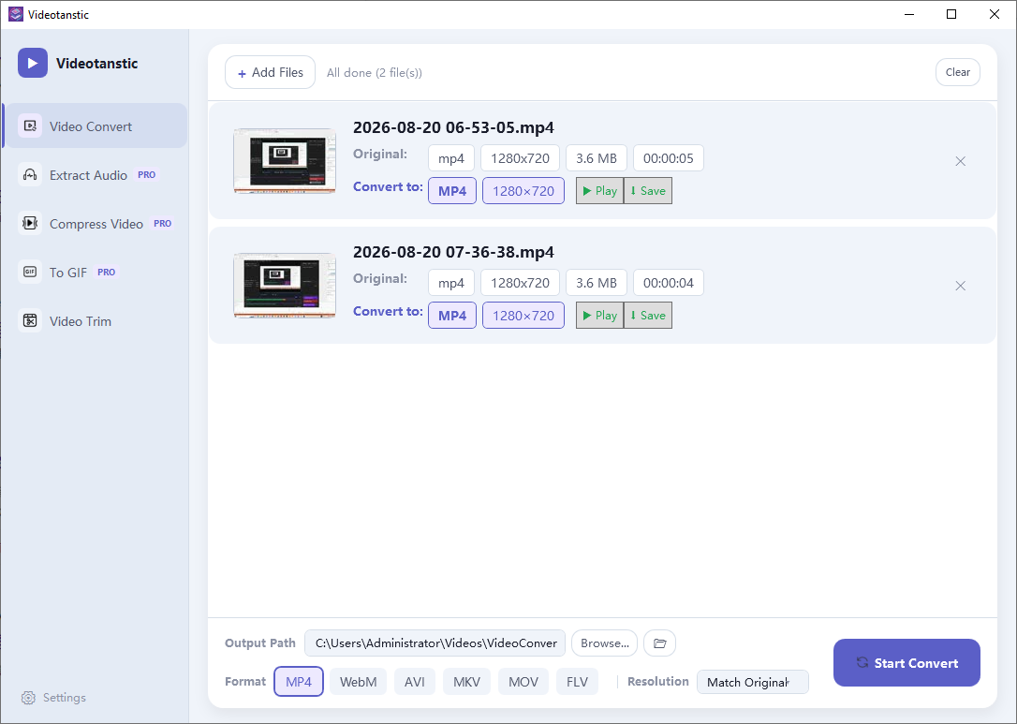Image resolution: width=1017 pixels, height=724 pixels.
Task: Click original mp4 tag of 07-36-38 file
Action: (x=451, y=282)
